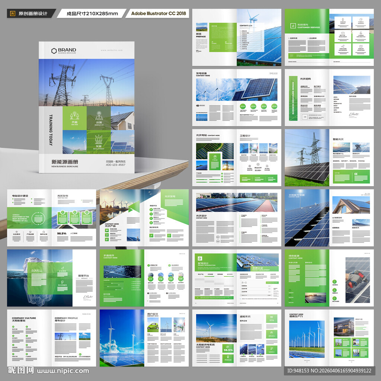381x381 pixels.
Task: Click the circular arrows badge in 电站设计建设 spread
Action: coord(38,218)
